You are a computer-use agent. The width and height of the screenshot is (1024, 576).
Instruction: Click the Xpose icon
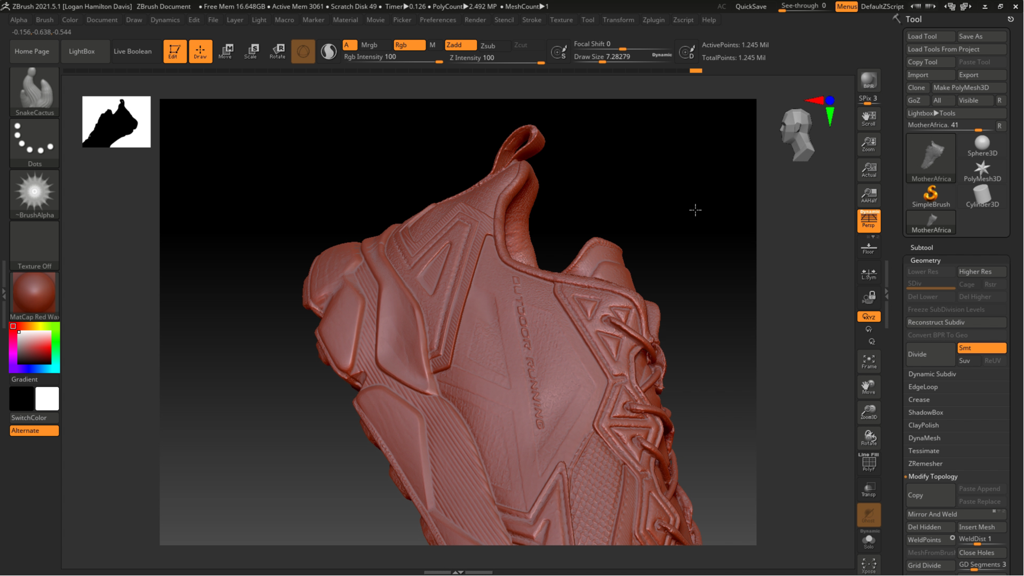tap(868, 565)
